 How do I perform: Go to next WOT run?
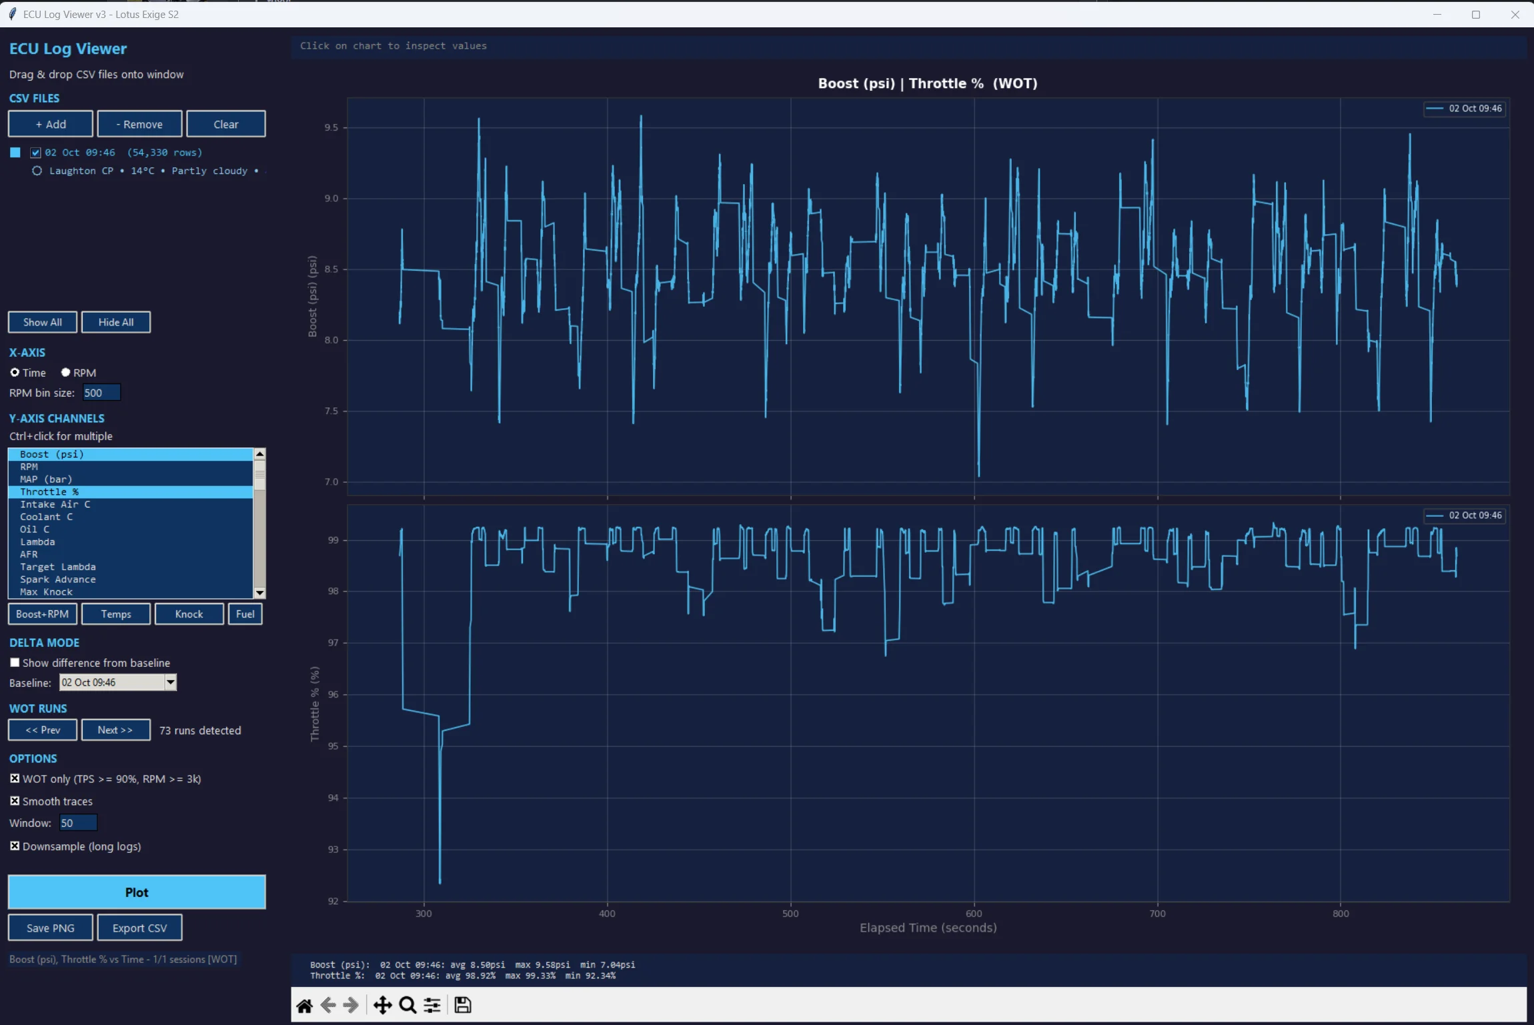click(x=116, y=730)
